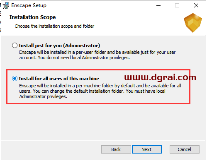The image size is (207, 161).
Task: Close the Enscape Setup window
Action: 196,5
